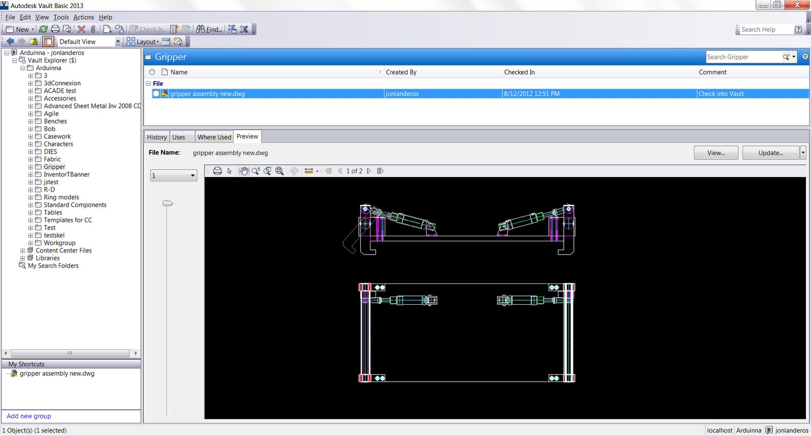The width and height of the screenshot is (811, 436).
Task: Click the Search Gripper magnifier icon
Action: click(786, 57)
